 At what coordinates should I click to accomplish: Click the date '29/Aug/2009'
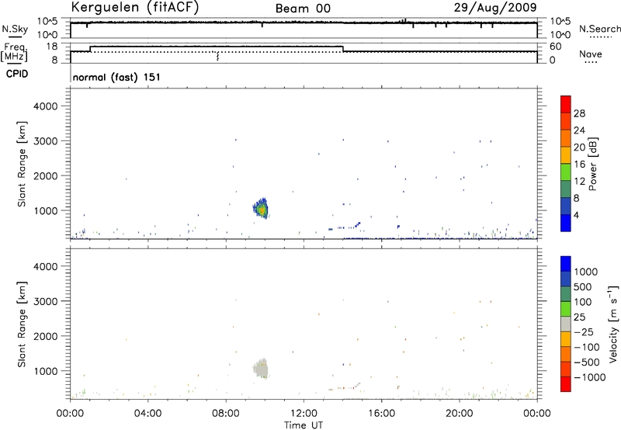(495, 8)
